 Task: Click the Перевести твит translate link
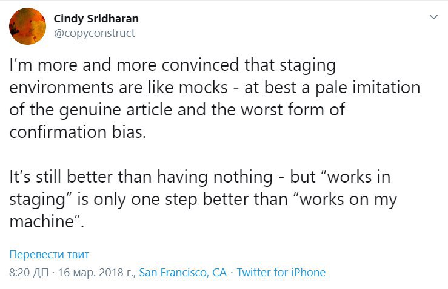(49, 254)
